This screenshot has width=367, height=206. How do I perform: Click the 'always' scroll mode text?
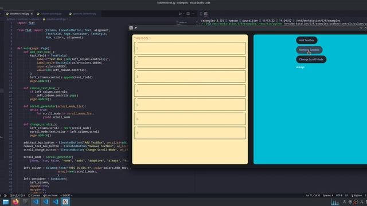click(300, 67)
